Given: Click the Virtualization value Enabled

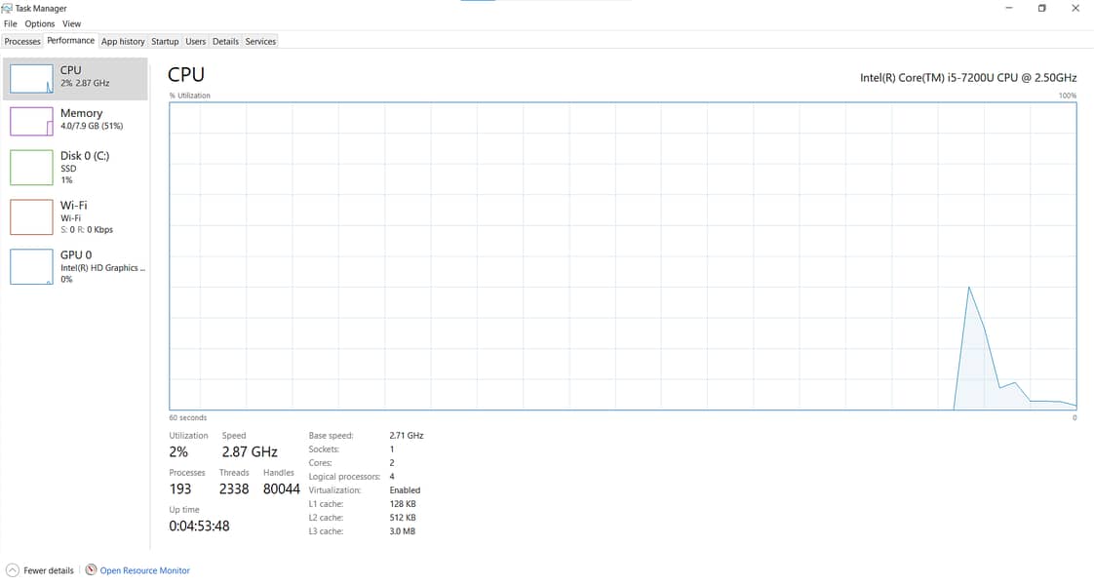Looking at the screenshot, I should (x=405, y=490).
